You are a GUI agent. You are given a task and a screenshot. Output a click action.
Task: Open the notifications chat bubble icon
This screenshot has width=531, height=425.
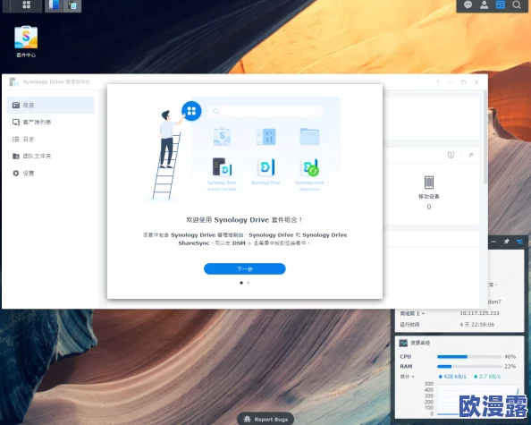pos(468,4)
